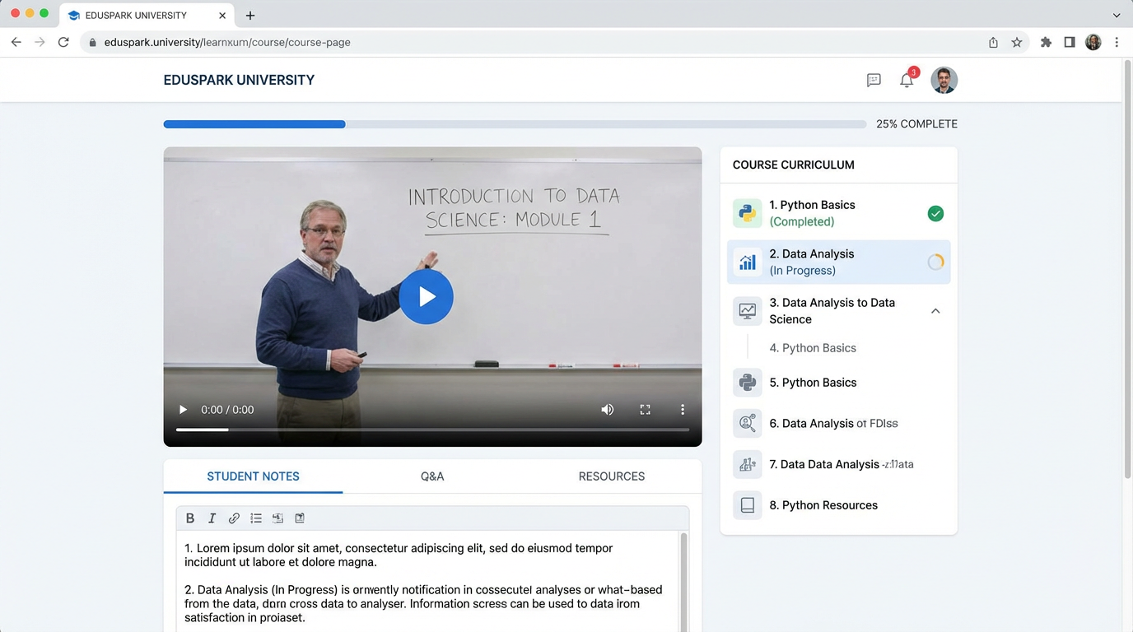Open the user profile avatar menu
Viewport: 1133px width, 632px height.
coord(944,80)
